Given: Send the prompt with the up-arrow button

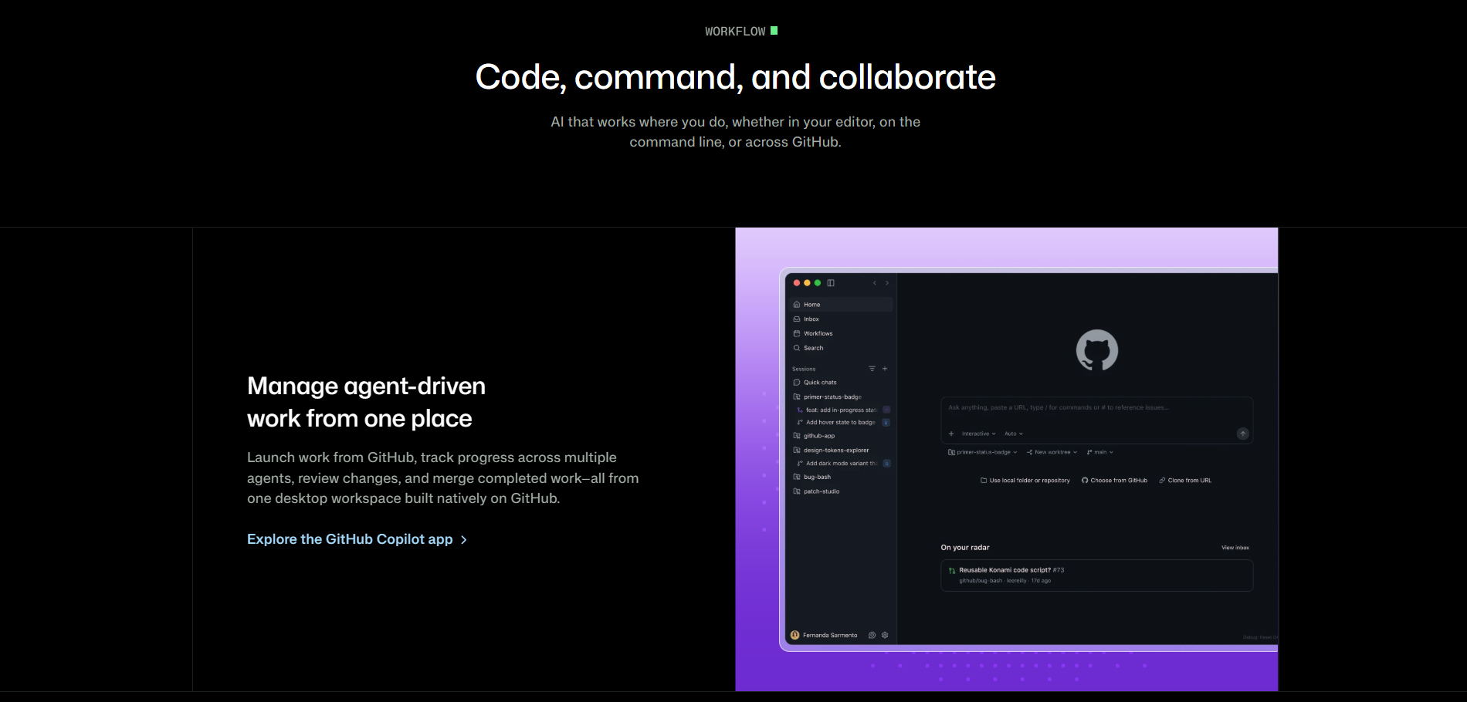Looking at the screenshot, I should click(1242, 434).
